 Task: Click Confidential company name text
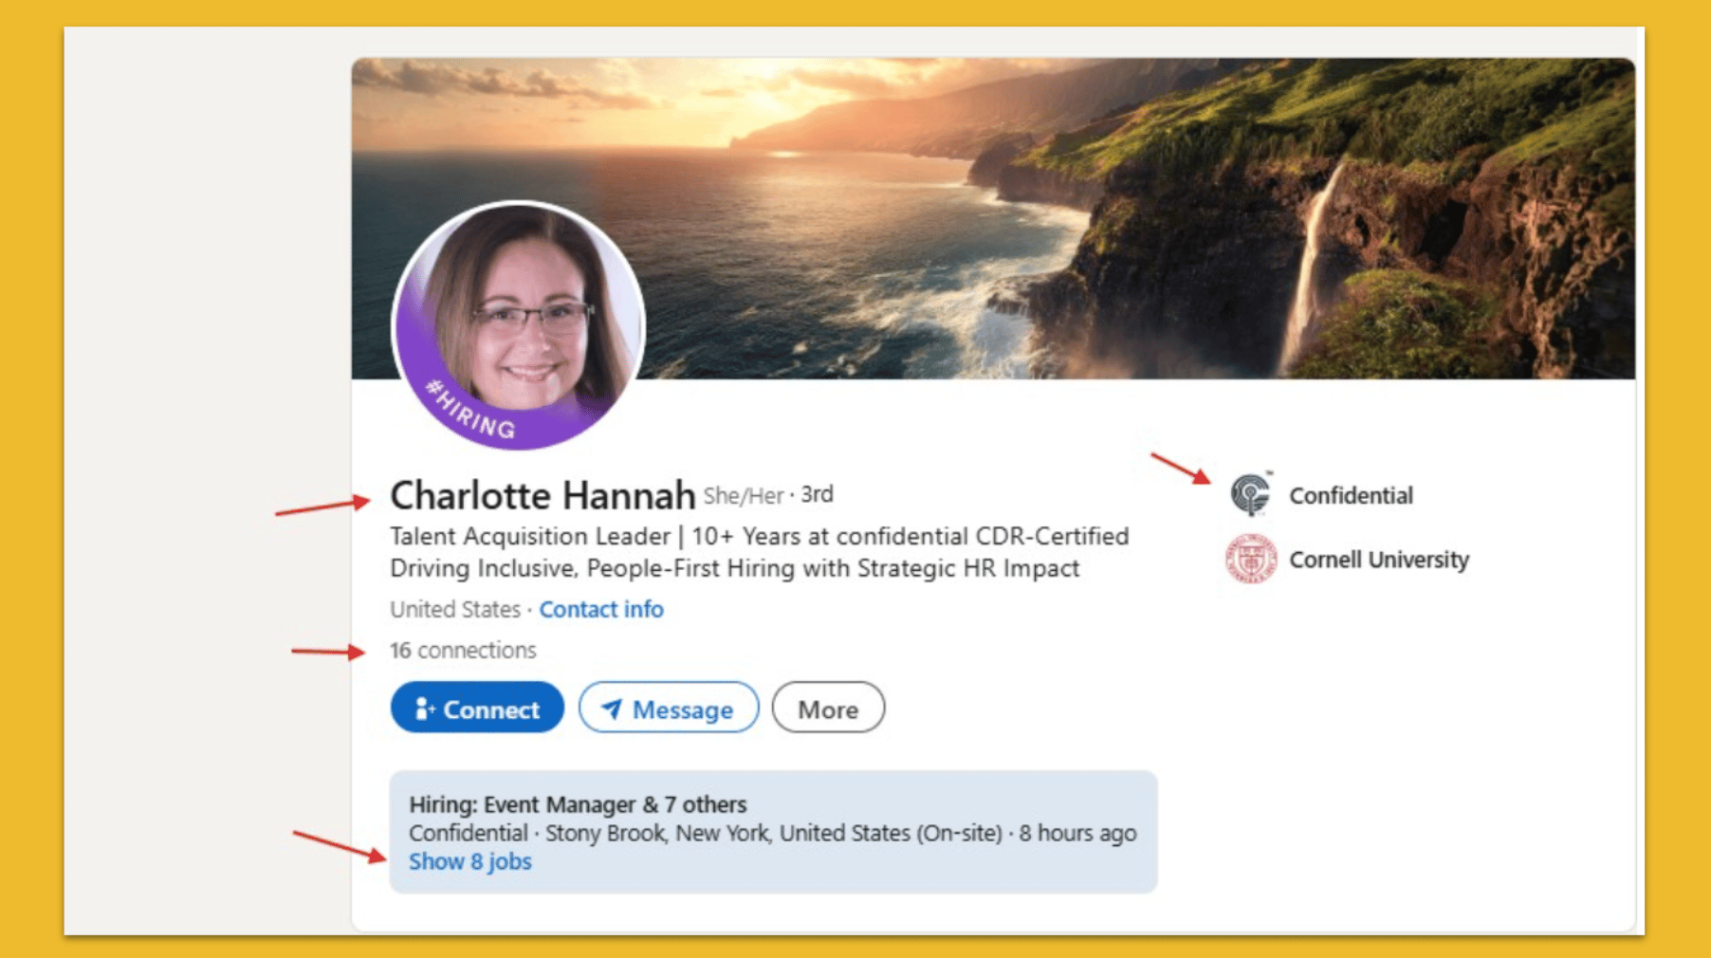(1351, 494)
